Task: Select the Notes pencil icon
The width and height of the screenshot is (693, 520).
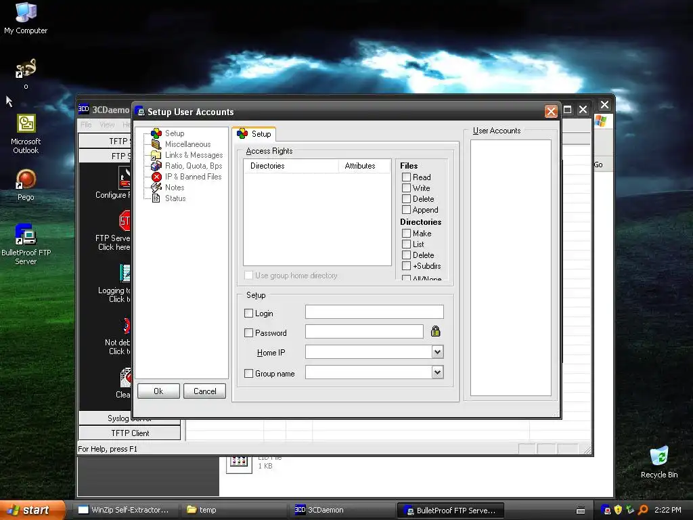Action: (x=156, y=188)
